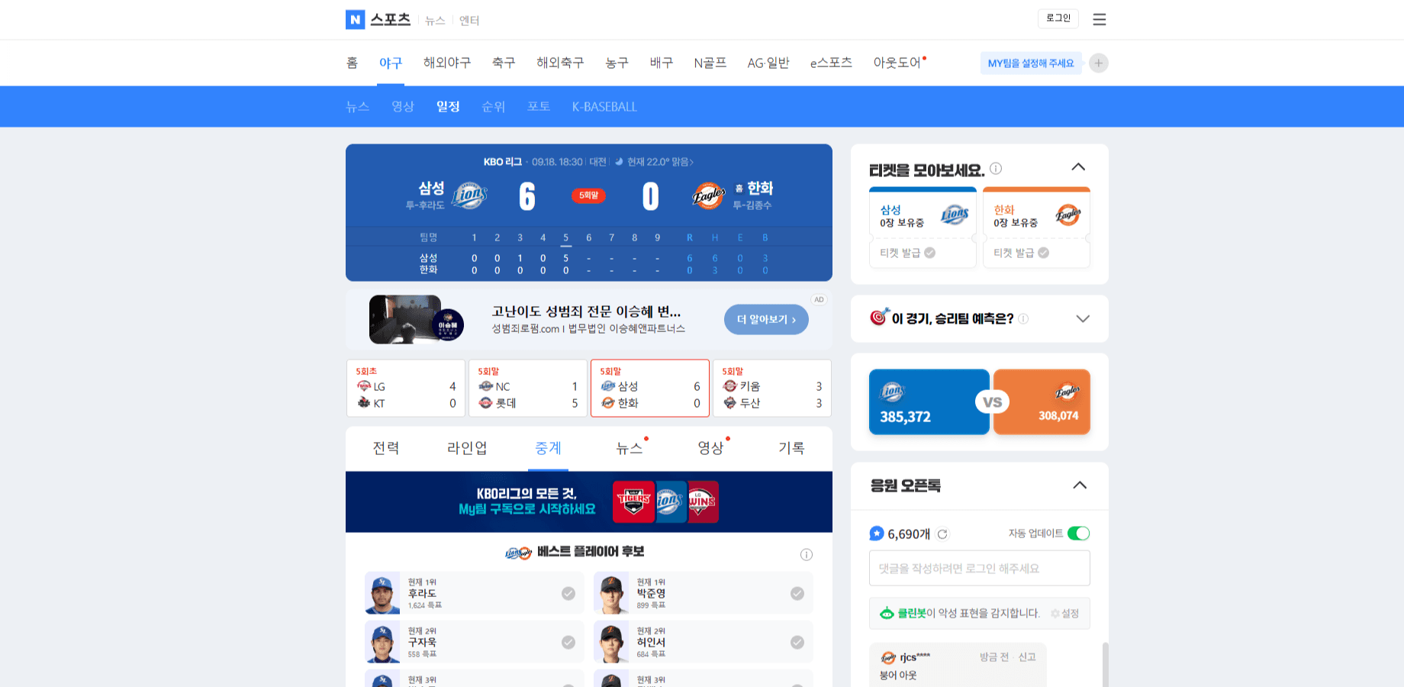1404x687 pixels.
Task: Open the hamburger menu icon
Action: coord(1099,19)
